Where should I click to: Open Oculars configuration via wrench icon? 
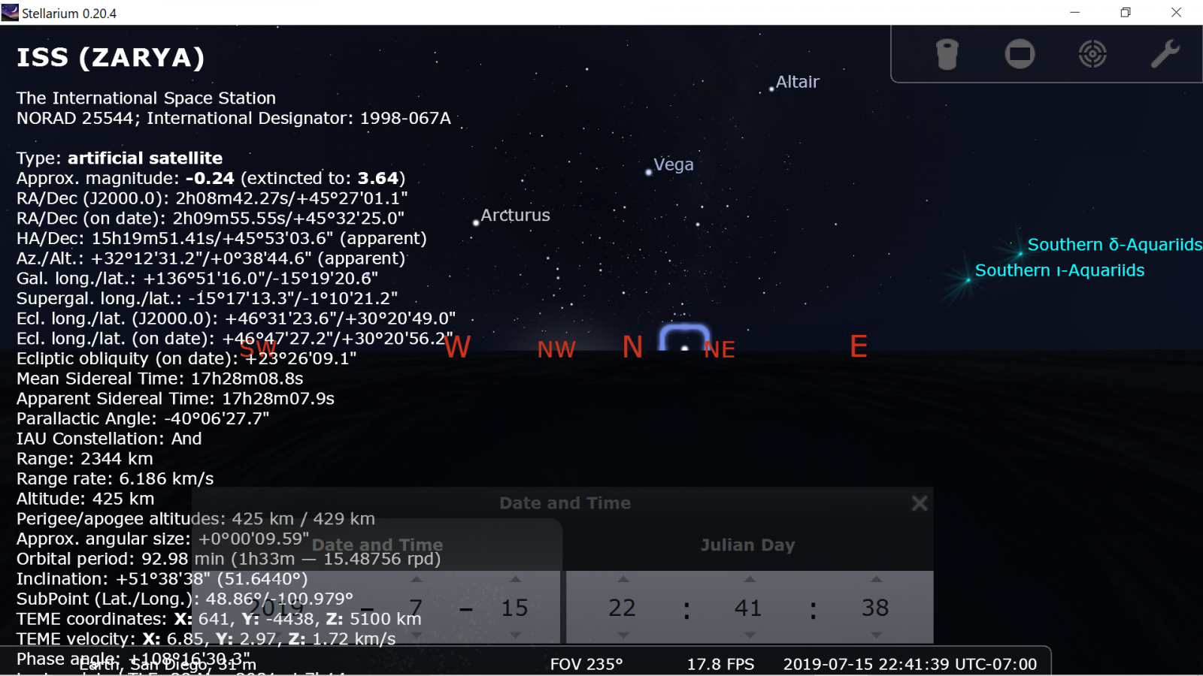pos(1165,54)
